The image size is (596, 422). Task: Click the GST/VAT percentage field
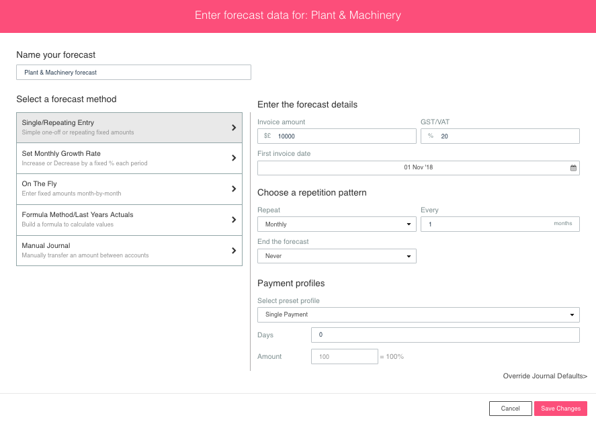(x=500, y=136)
